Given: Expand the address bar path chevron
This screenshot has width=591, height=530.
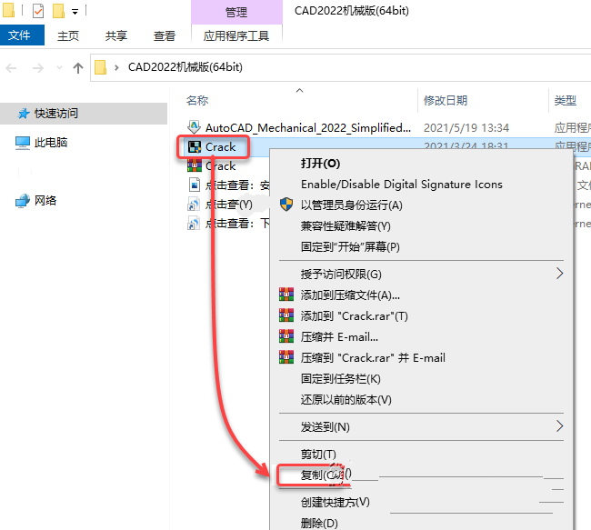Looking at the screenshot, I should (116, 68).
